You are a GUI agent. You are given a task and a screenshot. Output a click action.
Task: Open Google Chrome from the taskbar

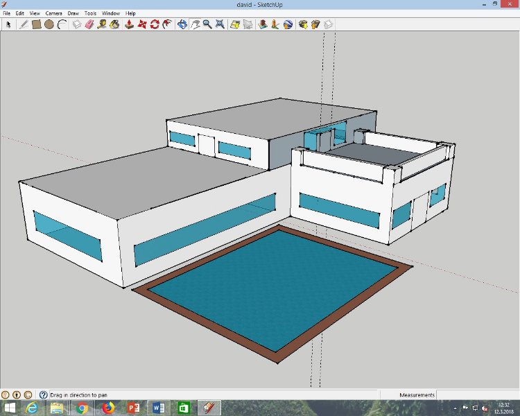point(82,408)
